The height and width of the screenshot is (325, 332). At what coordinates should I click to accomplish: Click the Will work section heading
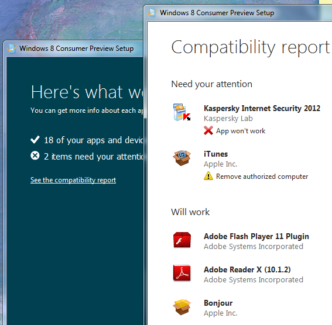pos(190,212)
